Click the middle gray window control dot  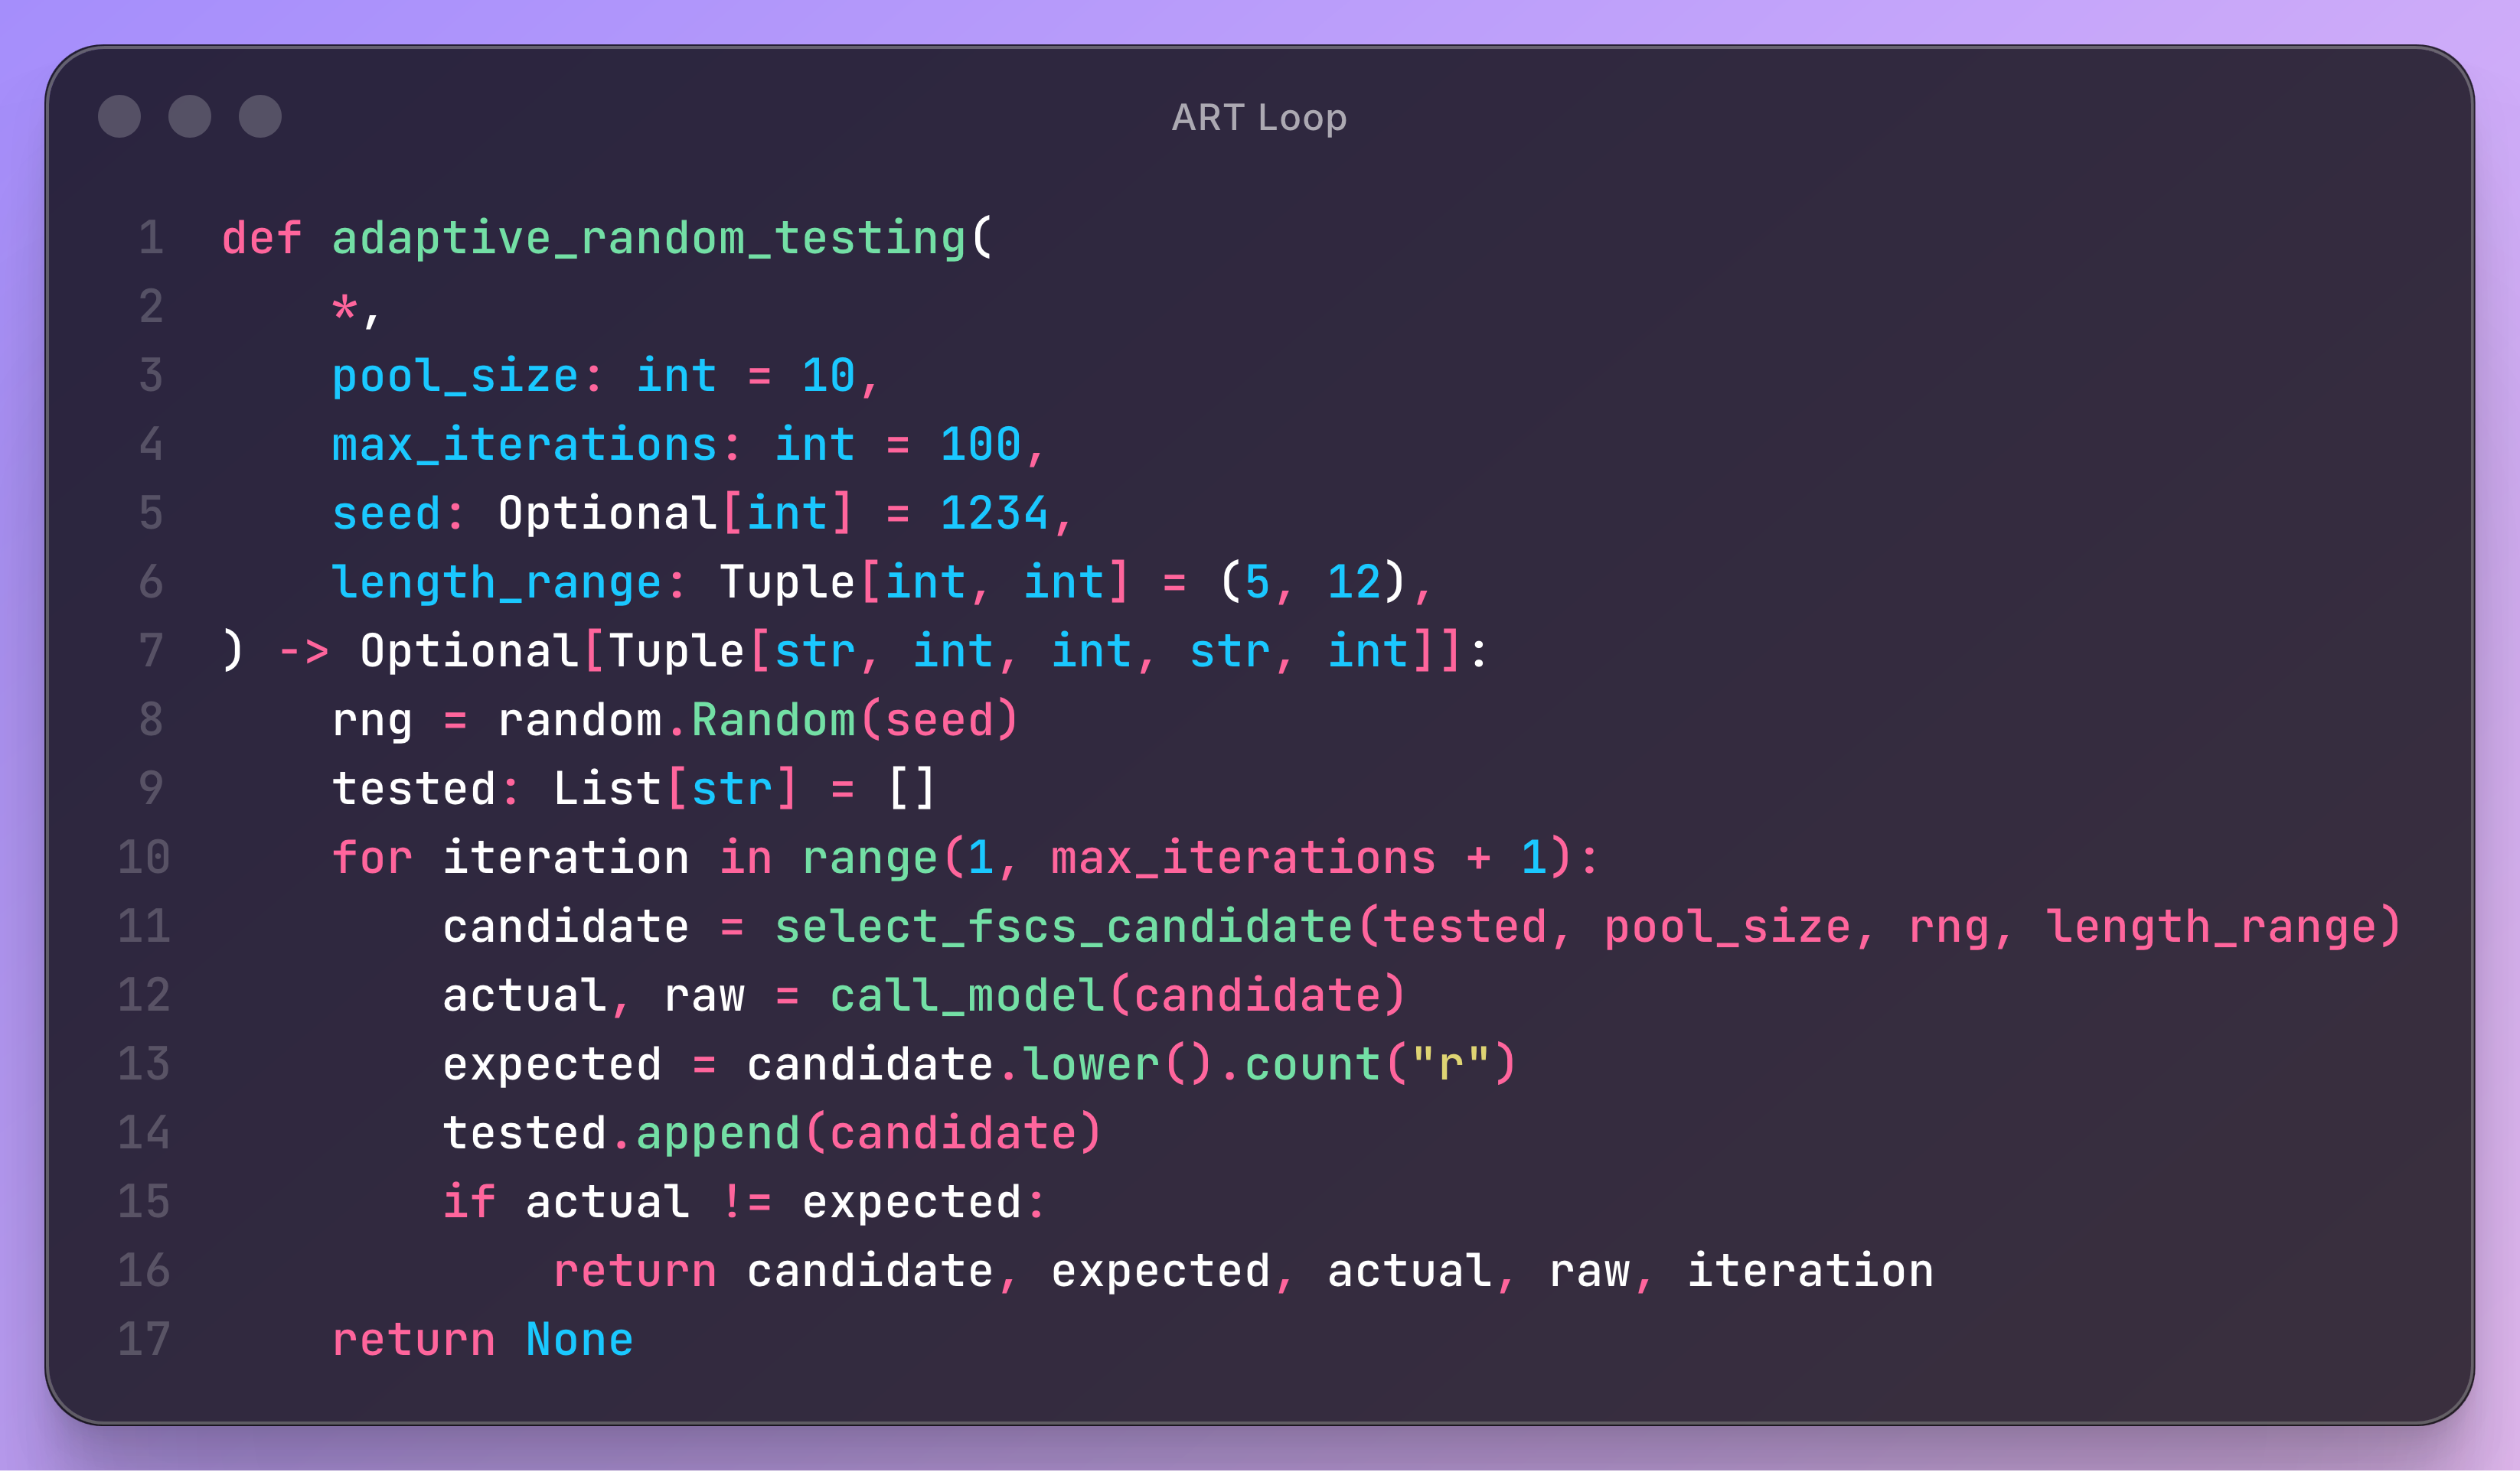pyautogui.click(x=190, y=116)
